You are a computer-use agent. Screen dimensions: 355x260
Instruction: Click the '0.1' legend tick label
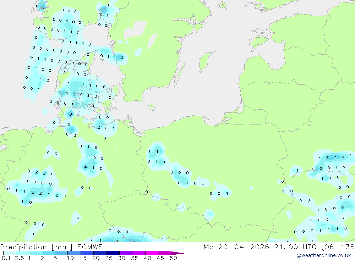pos(6,258)
